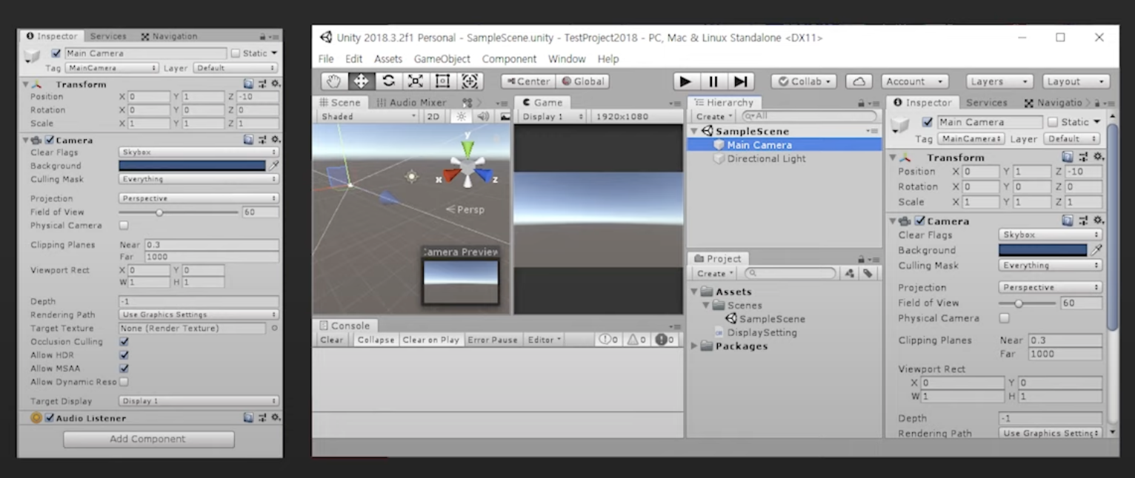Select the Scale tool in Unity toolbar
Viewport: 1135px width, 478px height.
tap(415, 81)
